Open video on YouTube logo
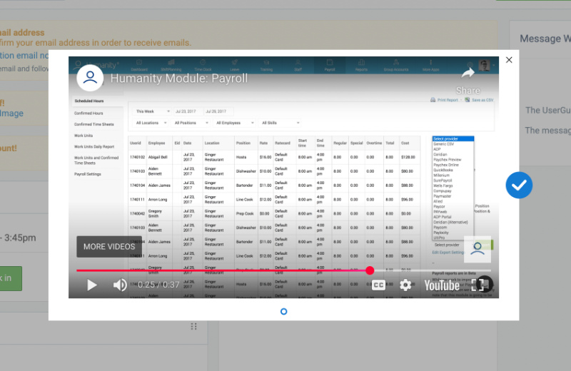Viewport: 571px width, 371px height. [442, 285]
